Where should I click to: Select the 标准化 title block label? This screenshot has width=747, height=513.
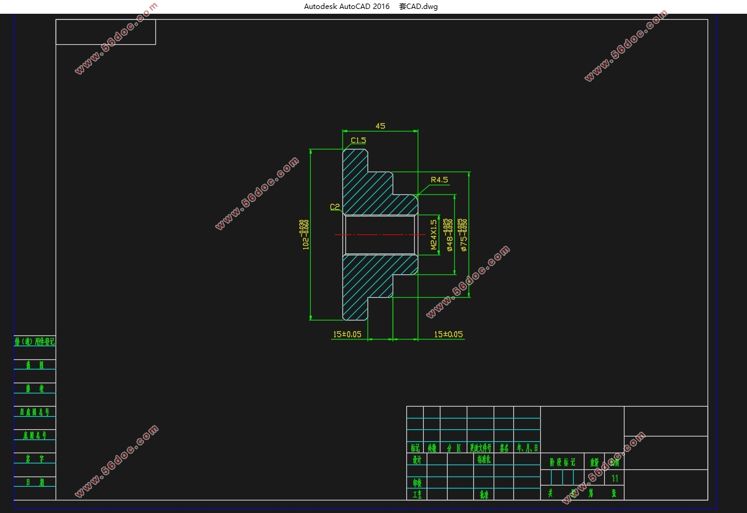click(483, 460)
